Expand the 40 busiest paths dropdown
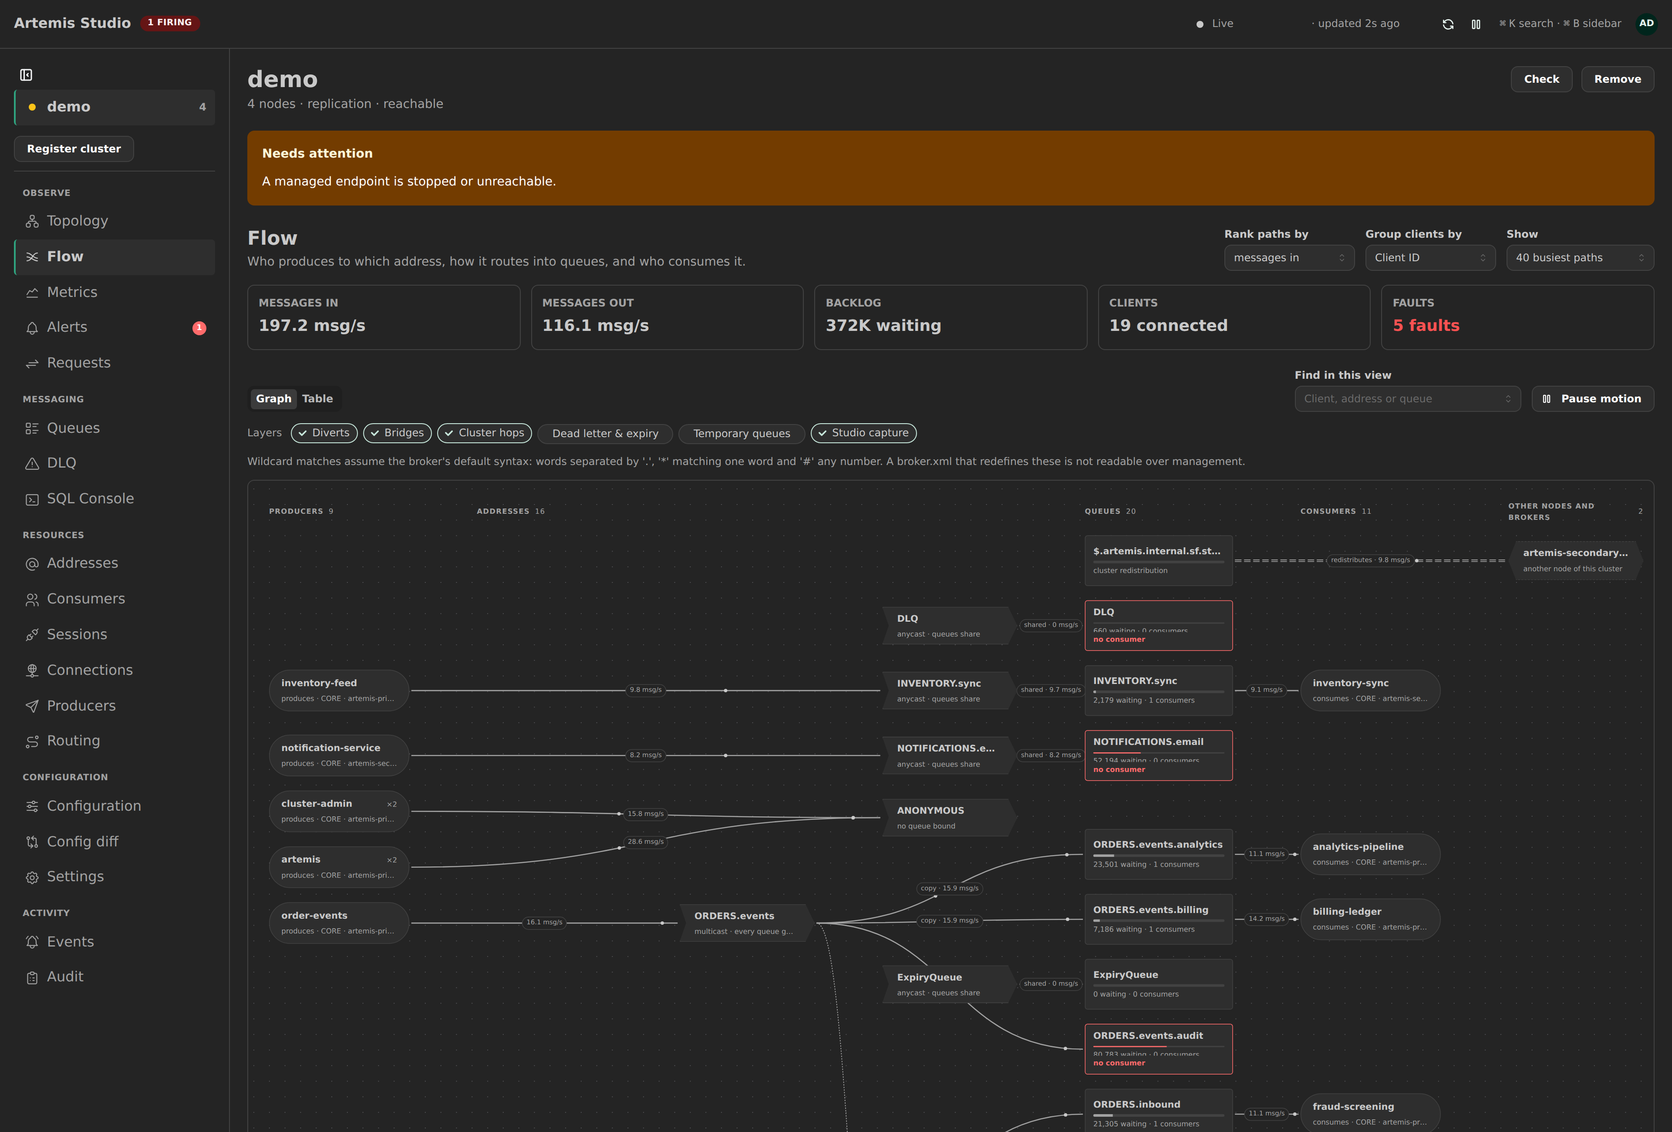1672x1132 pixels. click(1579, 257)
